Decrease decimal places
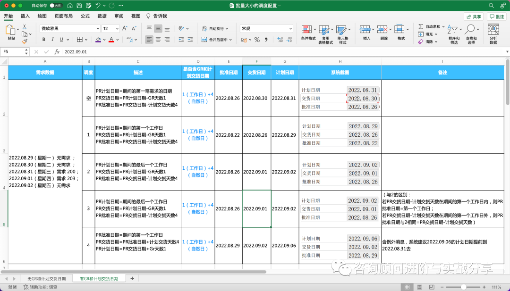 (289, 40)
